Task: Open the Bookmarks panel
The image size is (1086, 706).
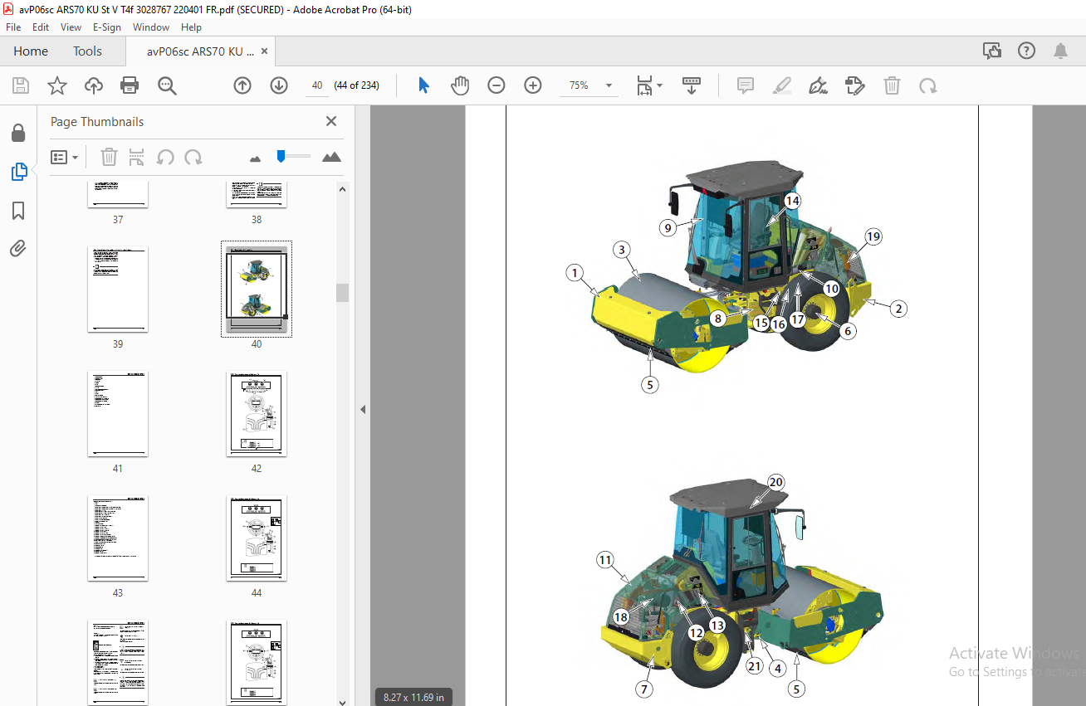Action: point(18,211)
